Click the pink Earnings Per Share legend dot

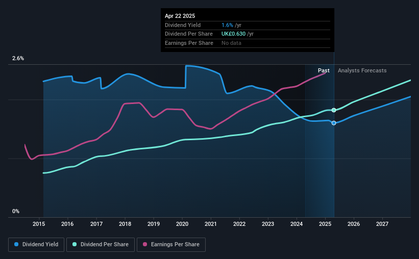[145, 244]
